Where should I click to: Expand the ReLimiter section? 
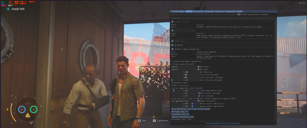[x=172, y=41]
